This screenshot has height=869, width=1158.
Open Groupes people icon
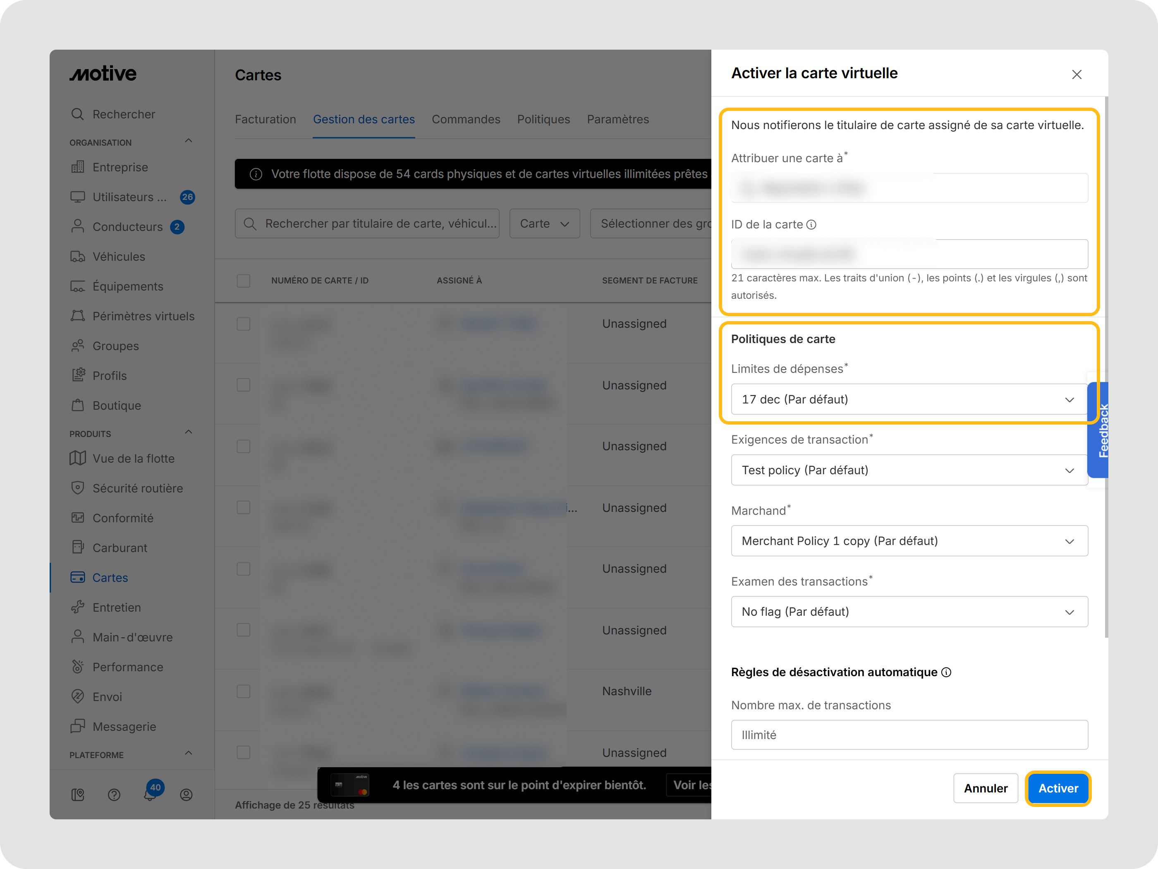pos(77,346)
